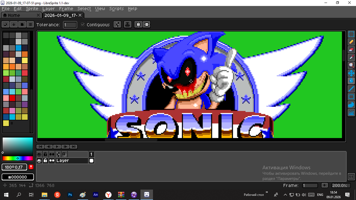Viewport: 356px width, 200px height.
Task: Pick a shade in the color gradient picker
Action: 17,146
